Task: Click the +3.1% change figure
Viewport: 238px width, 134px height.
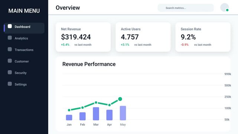Action: click(x=125, y=45)
